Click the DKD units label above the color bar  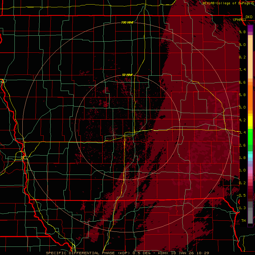click(249, 17)
